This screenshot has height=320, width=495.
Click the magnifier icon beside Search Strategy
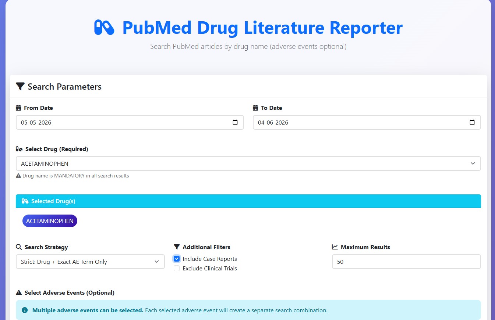pyautogui.click(x=19, y=247)
